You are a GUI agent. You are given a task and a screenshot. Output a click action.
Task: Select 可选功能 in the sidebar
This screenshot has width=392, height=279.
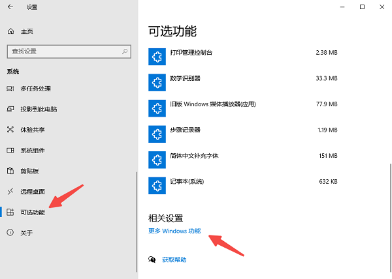tap(33, 212)
